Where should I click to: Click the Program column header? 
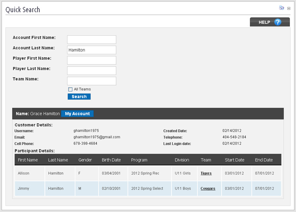[x=139, y=160]
